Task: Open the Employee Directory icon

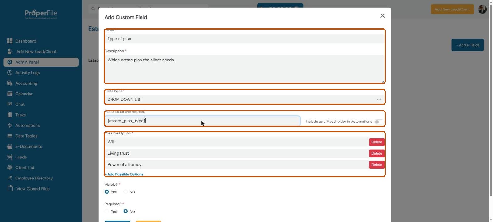Action: click(9, 178)
